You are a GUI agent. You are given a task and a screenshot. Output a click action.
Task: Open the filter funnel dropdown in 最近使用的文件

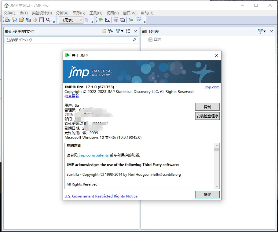point(119,31)
